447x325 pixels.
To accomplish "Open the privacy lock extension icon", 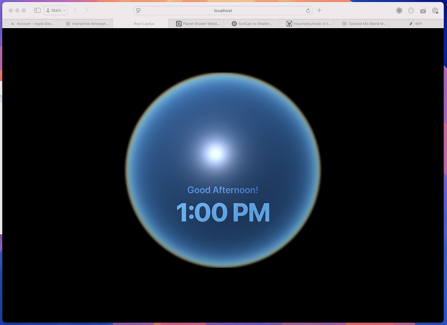I will pos(435,11).
